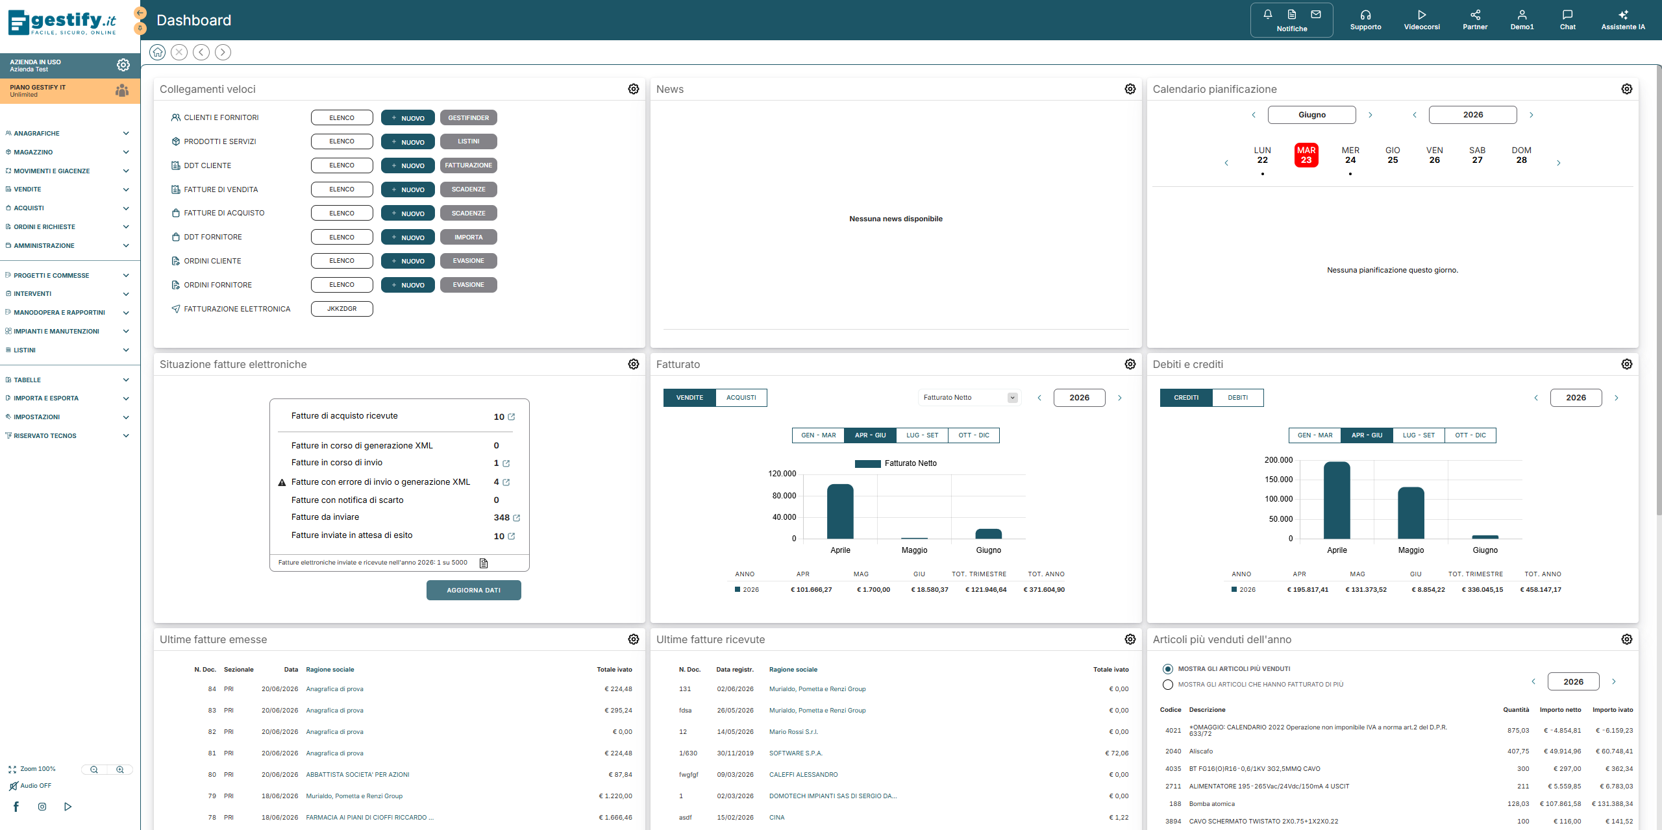
Task: Select Crediti toggle button
Action: coord(1186,398)
